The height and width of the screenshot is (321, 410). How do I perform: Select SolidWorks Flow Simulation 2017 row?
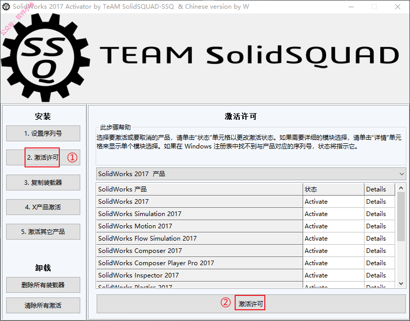point(199,239)
